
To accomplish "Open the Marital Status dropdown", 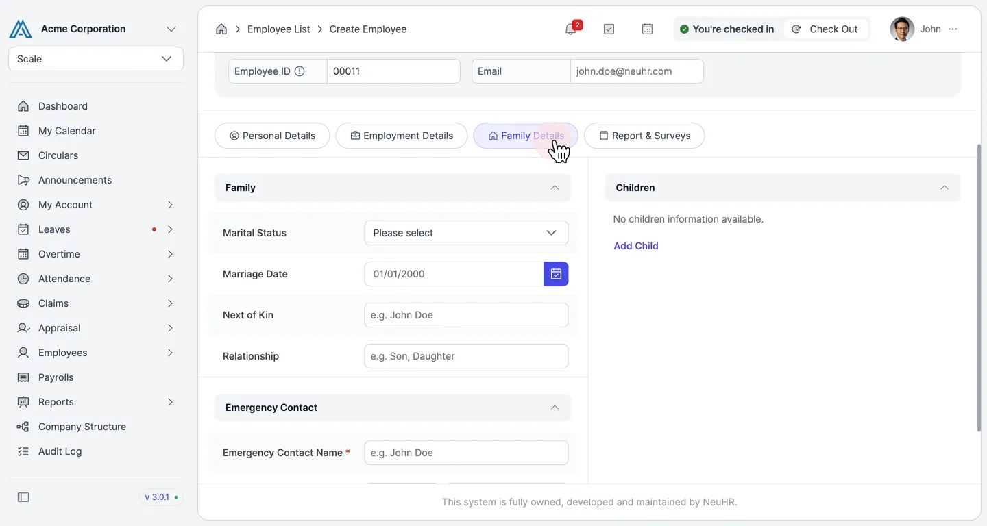I will pos(466,233).
